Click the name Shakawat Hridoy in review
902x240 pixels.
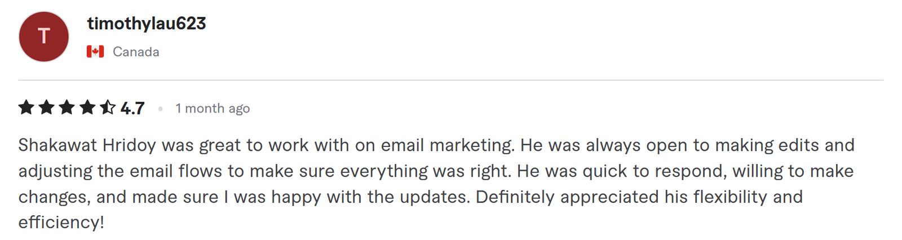[x=87, y=145]
